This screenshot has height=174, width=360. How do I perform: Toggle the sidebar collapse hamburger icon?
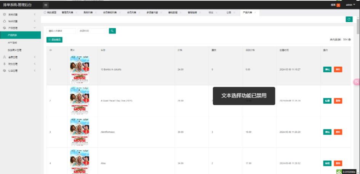pos(46,5)
